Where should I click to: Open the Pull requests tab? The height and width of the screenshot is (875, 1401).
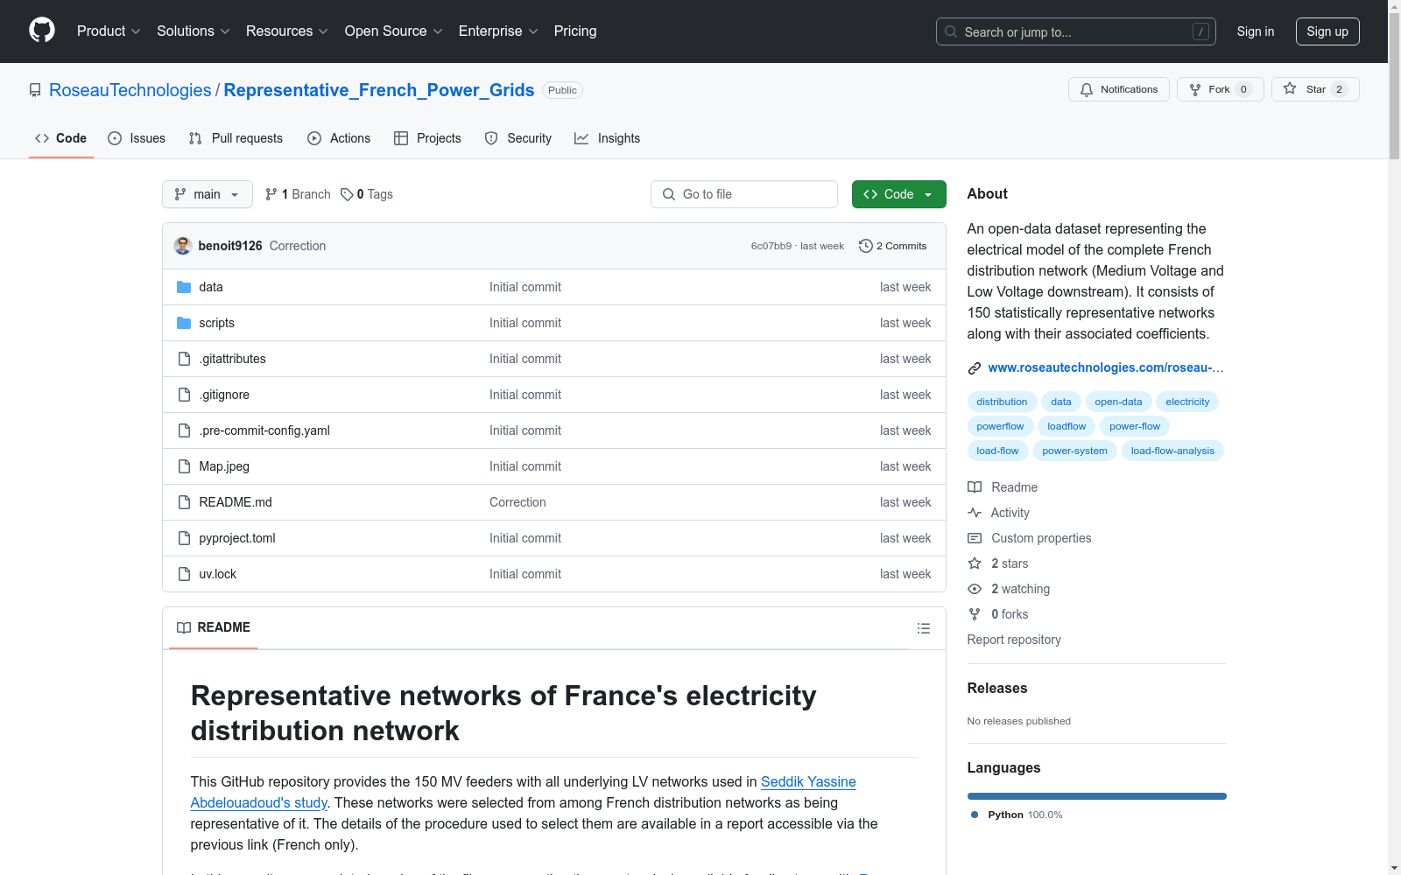[x=236, y=138]
